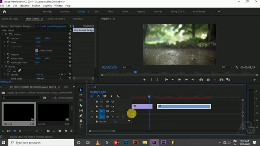Screen dimensions: 260x146
Task: Open Blend Mode dropdown showing Normal
Action: [x=49, y=79]
